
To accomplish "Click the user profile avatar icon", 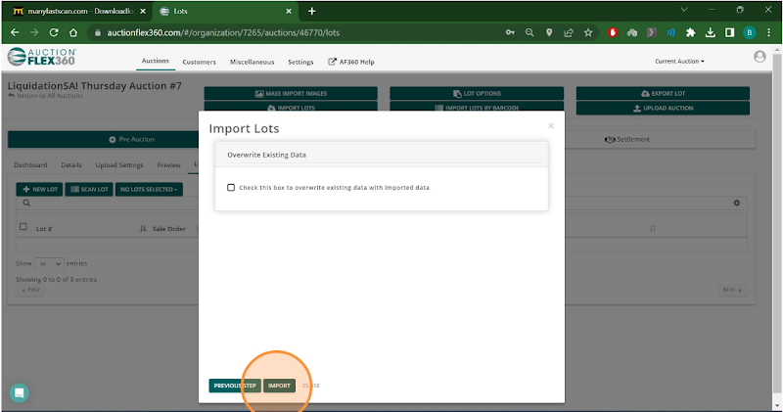I will [x=760, y=58].
